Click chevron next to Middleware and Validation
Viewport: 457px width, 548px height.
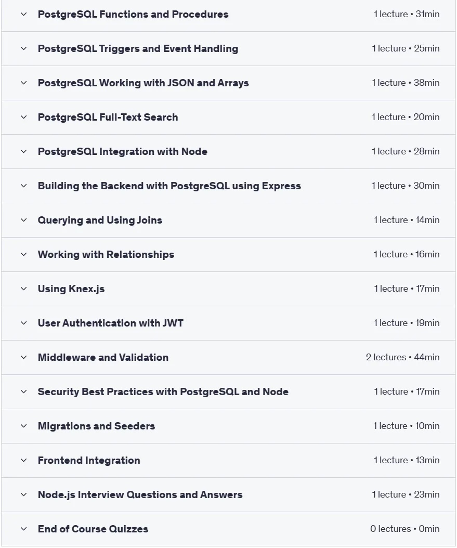pos(23,357)
